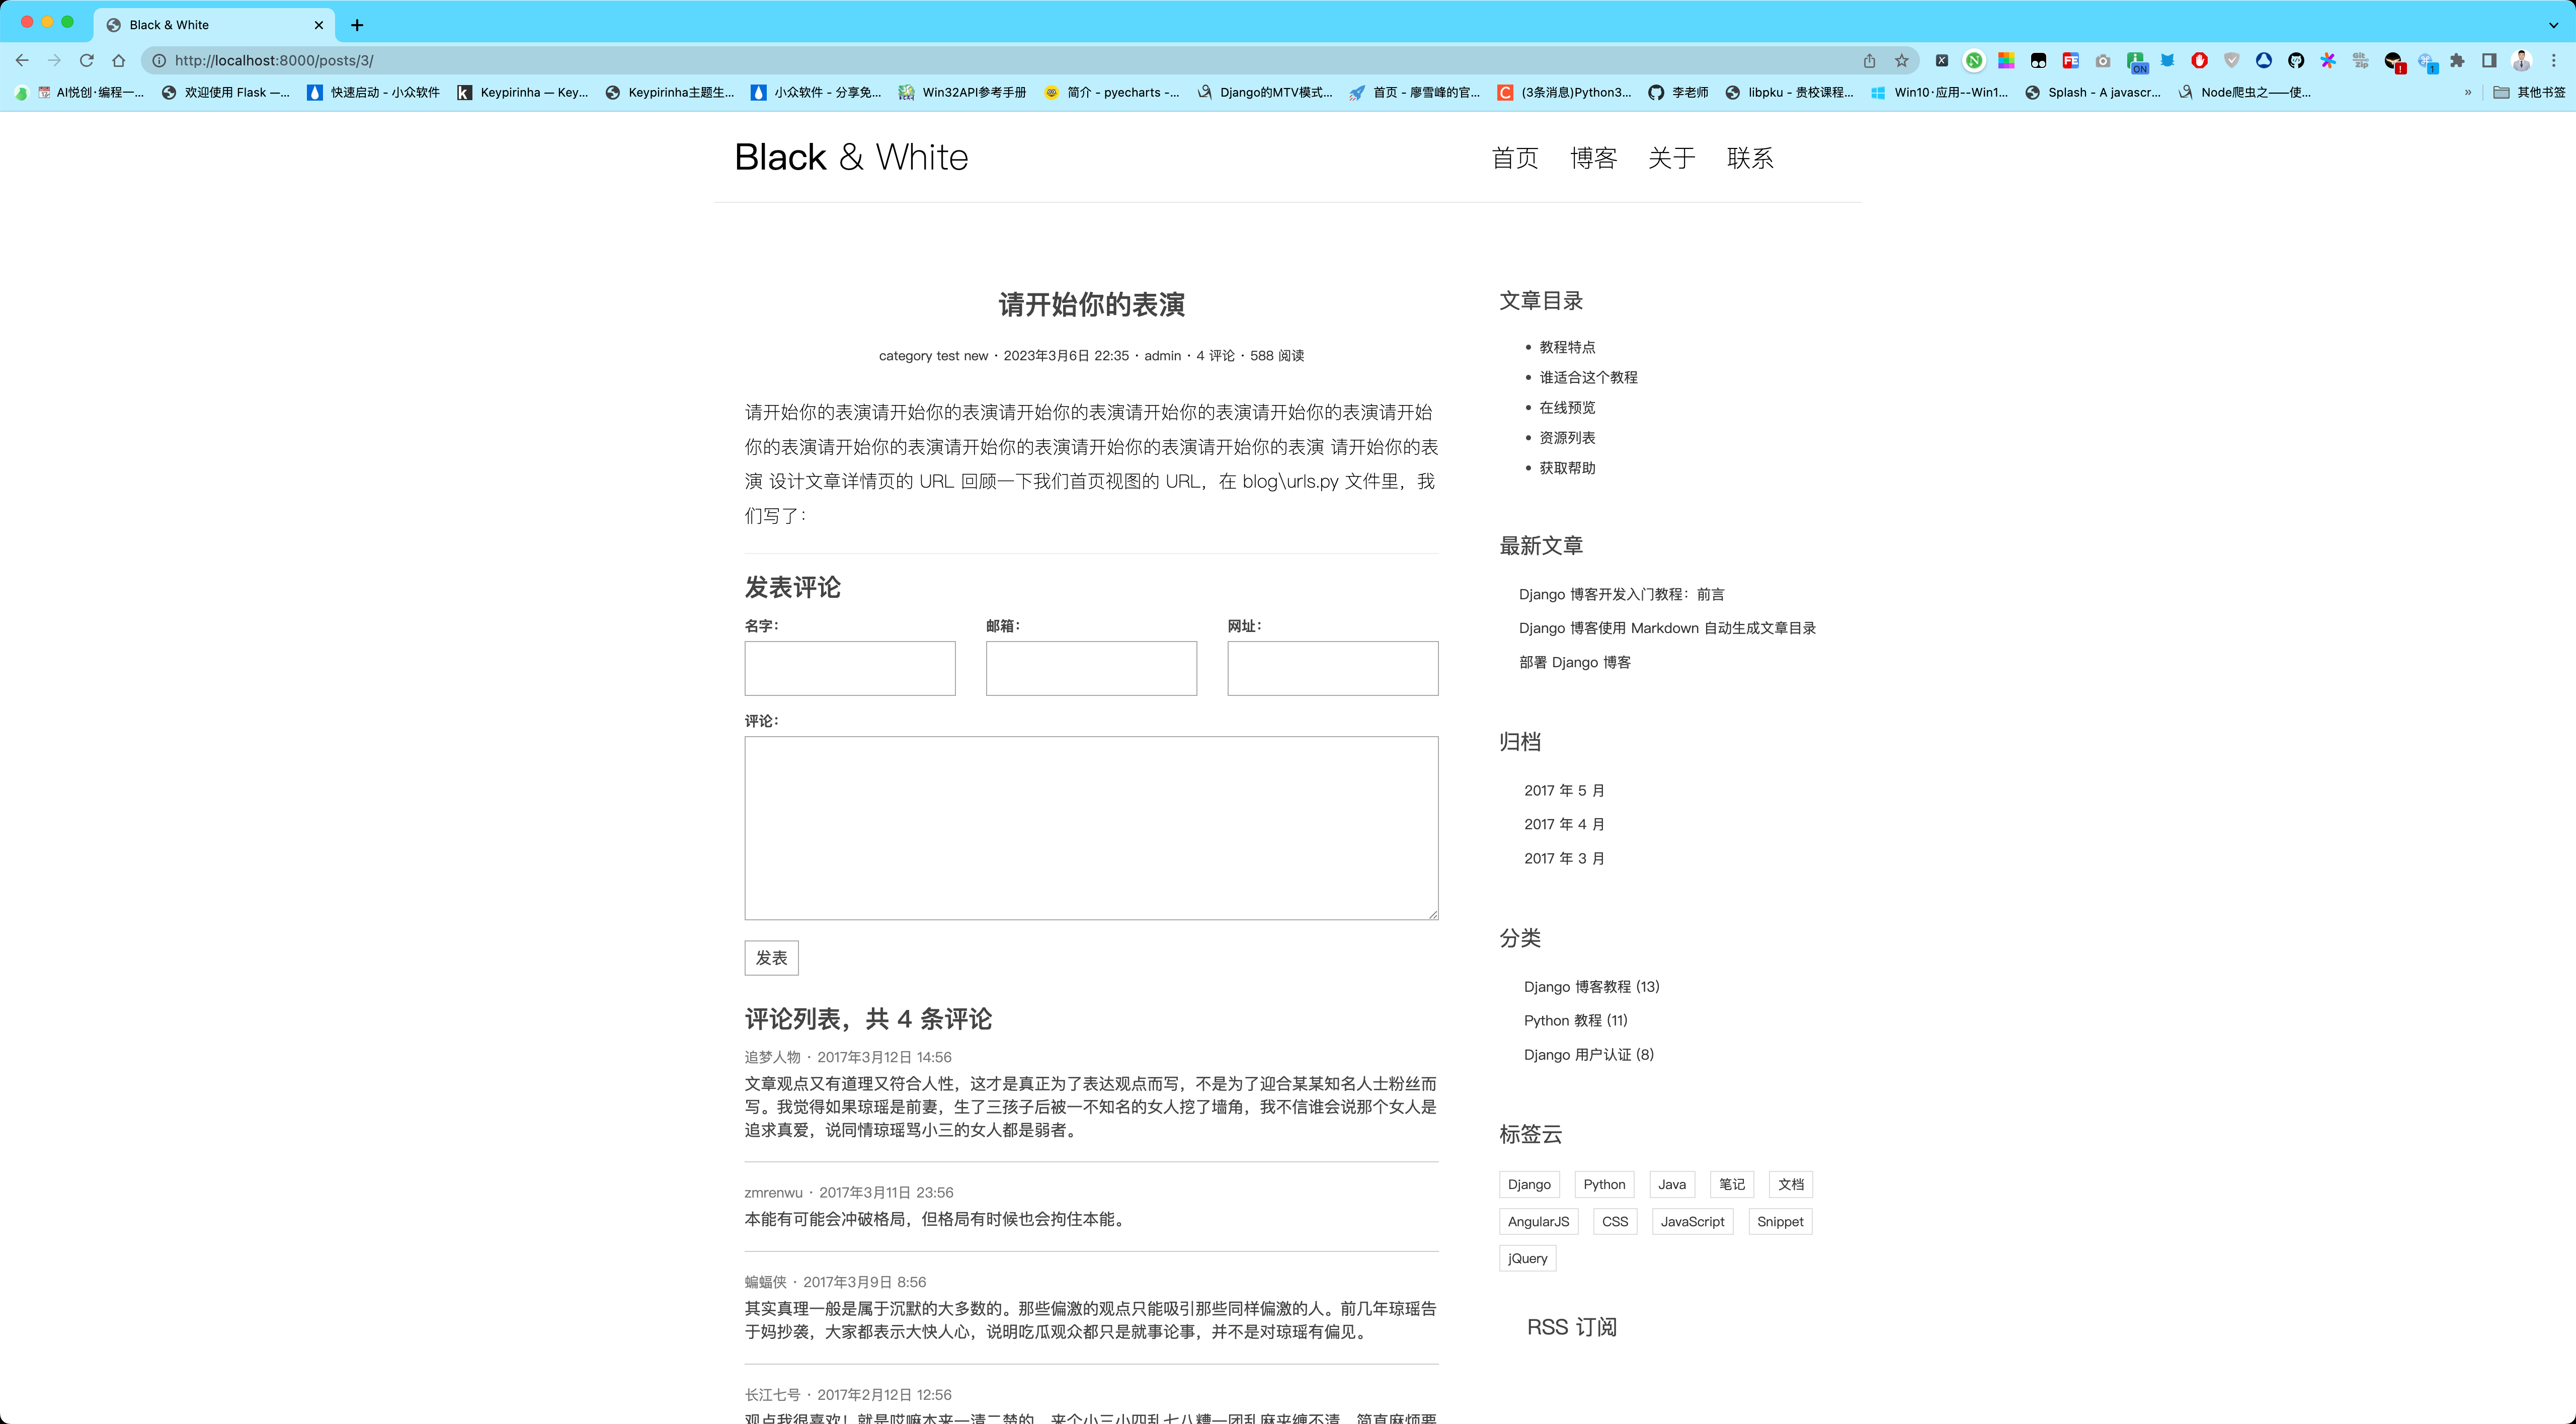Open the RSS 订阅 link

pos(1572,1327)
